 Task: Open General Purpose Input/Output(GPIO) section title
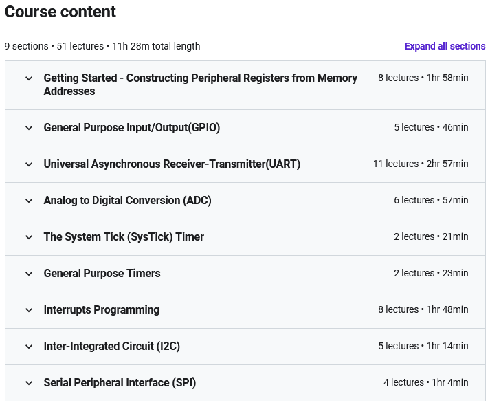coord(132,128)
